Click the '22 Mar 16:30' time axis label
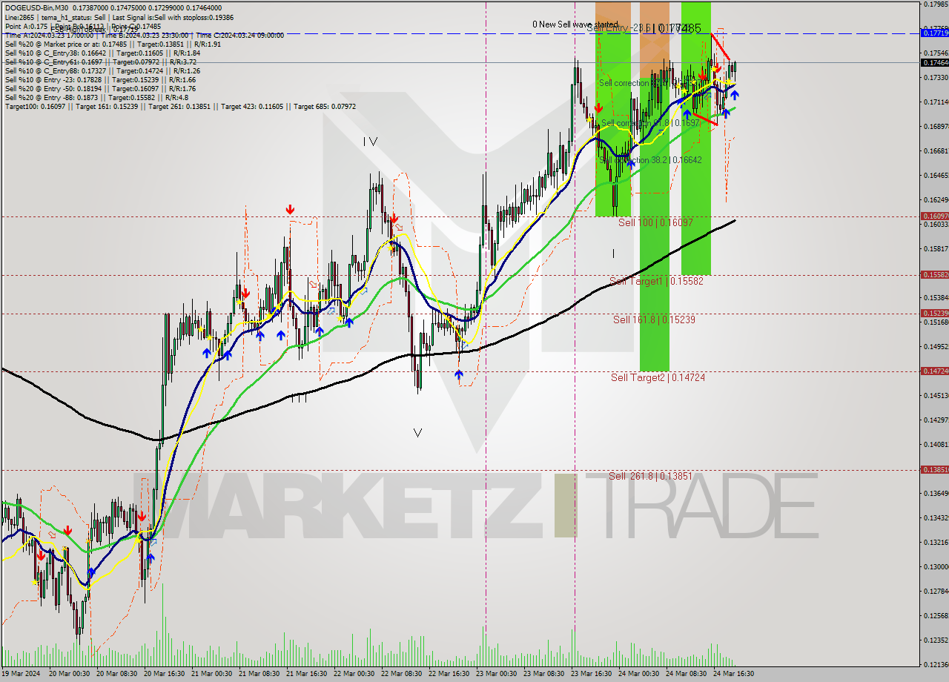 (x=449, y=674)
